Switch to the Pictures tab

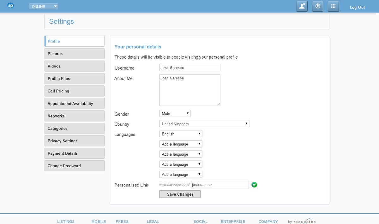pyautogui.click(x=75, y=54)
